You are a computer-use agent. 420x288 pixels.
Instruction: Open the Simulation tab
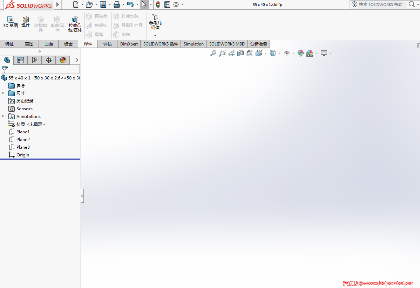coord(194,44)
